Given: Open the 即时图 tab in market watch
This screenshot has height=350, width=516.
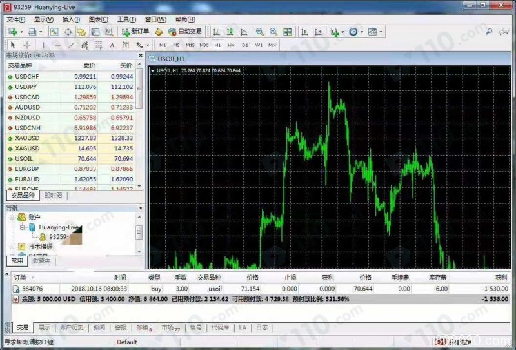Looking at the screenshot, I should click(52, 195).
